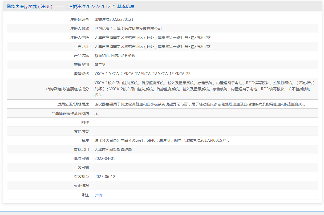Click the address value in the 注册人住所 row
Screen dimensions: 324x215
(x=152, y=38)
